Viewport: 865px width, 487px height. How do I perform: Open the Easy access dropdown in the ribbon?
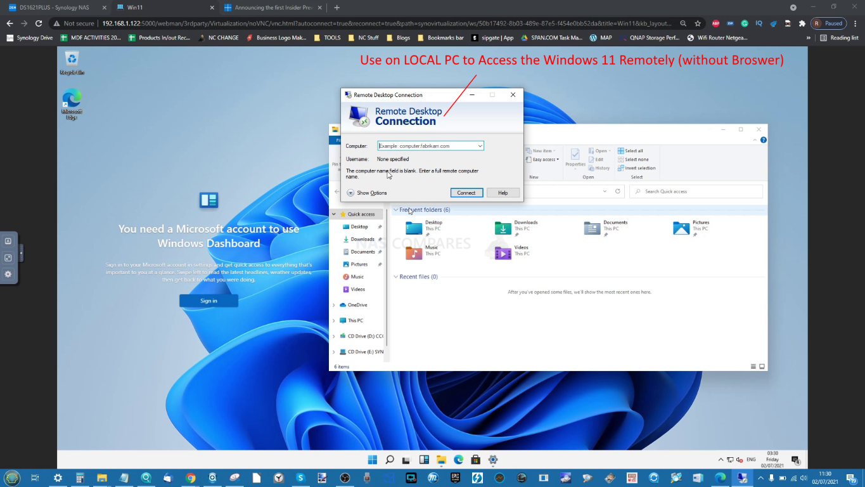tap(542, 159)
